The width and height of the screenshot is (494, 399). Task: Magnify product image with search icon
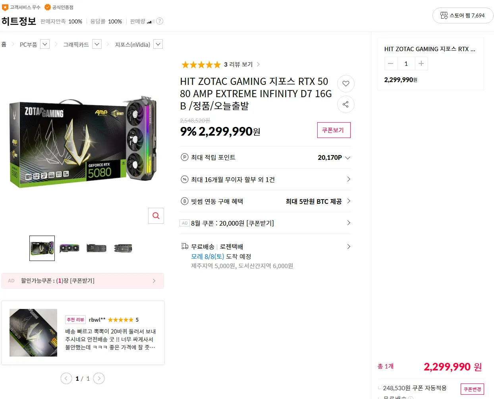tap(156, 216)
